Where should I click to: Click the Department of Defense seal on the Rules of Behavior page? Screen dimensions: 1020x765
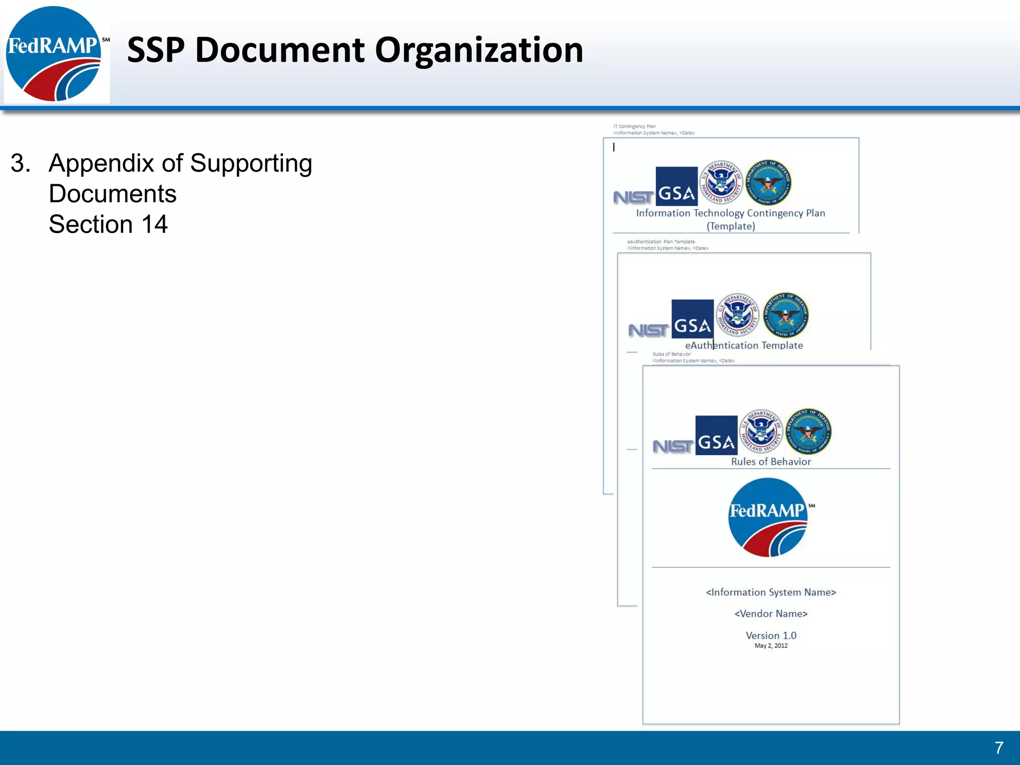coord(808,431)
